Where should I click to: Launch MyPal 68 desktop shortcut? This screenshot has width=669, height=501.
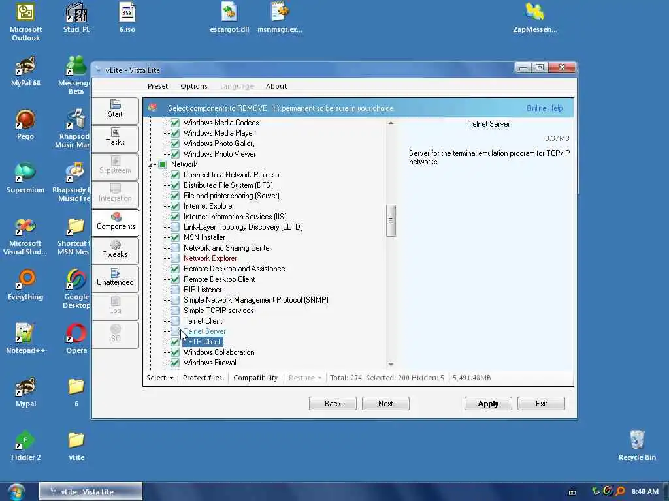click(25, 72)
